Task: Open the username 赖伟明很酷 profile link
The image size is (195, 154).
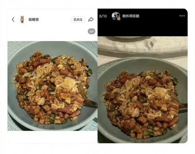Action: tap(131, 16)
